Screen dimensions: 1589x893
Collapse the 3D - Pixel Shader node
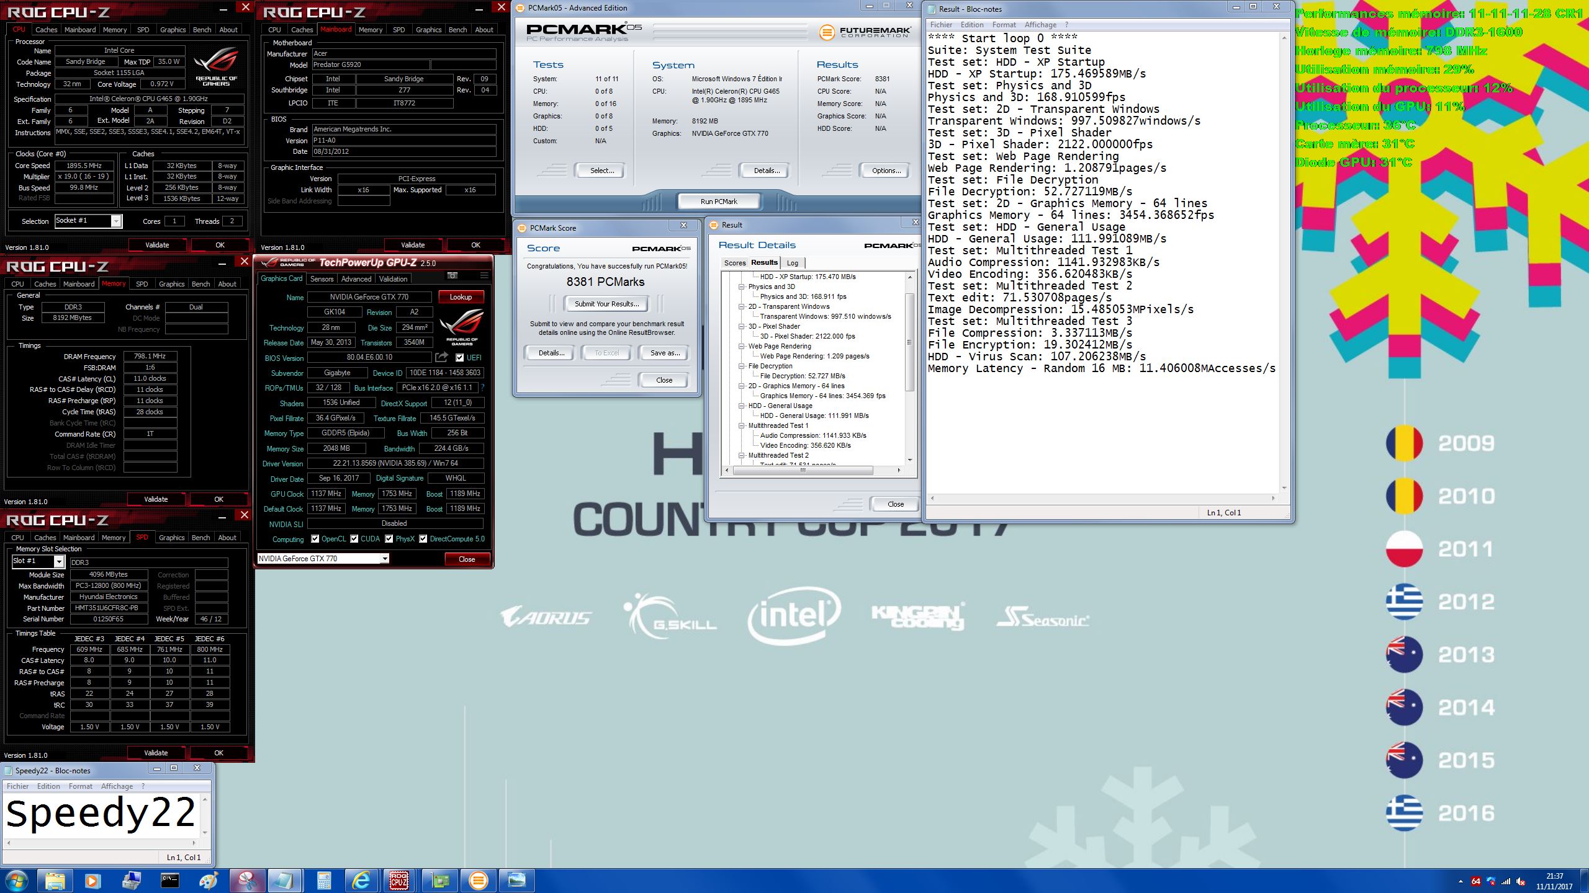coord(741,327)
